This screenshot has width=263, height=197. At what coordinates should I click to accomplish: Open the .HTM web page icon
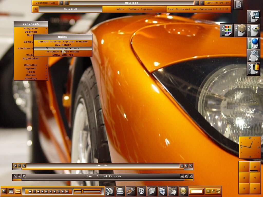[x=253, y=43]
